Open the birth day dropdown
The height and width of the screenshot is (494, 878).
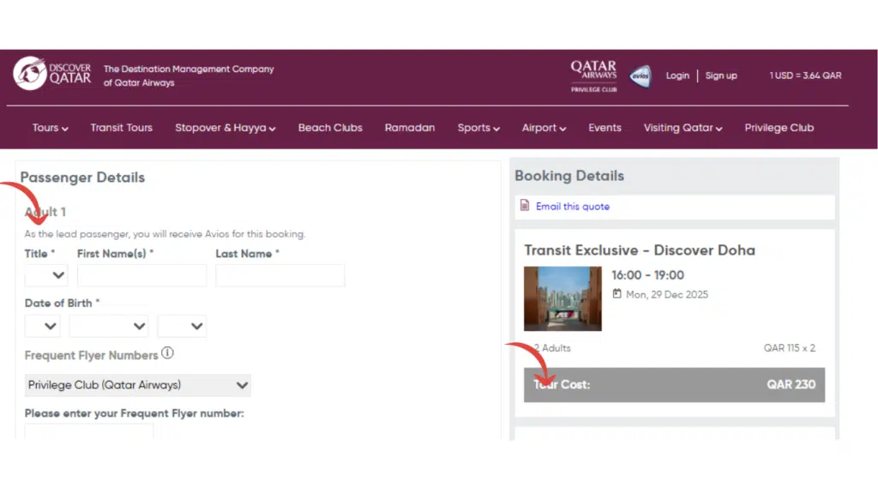coord(42,326)
